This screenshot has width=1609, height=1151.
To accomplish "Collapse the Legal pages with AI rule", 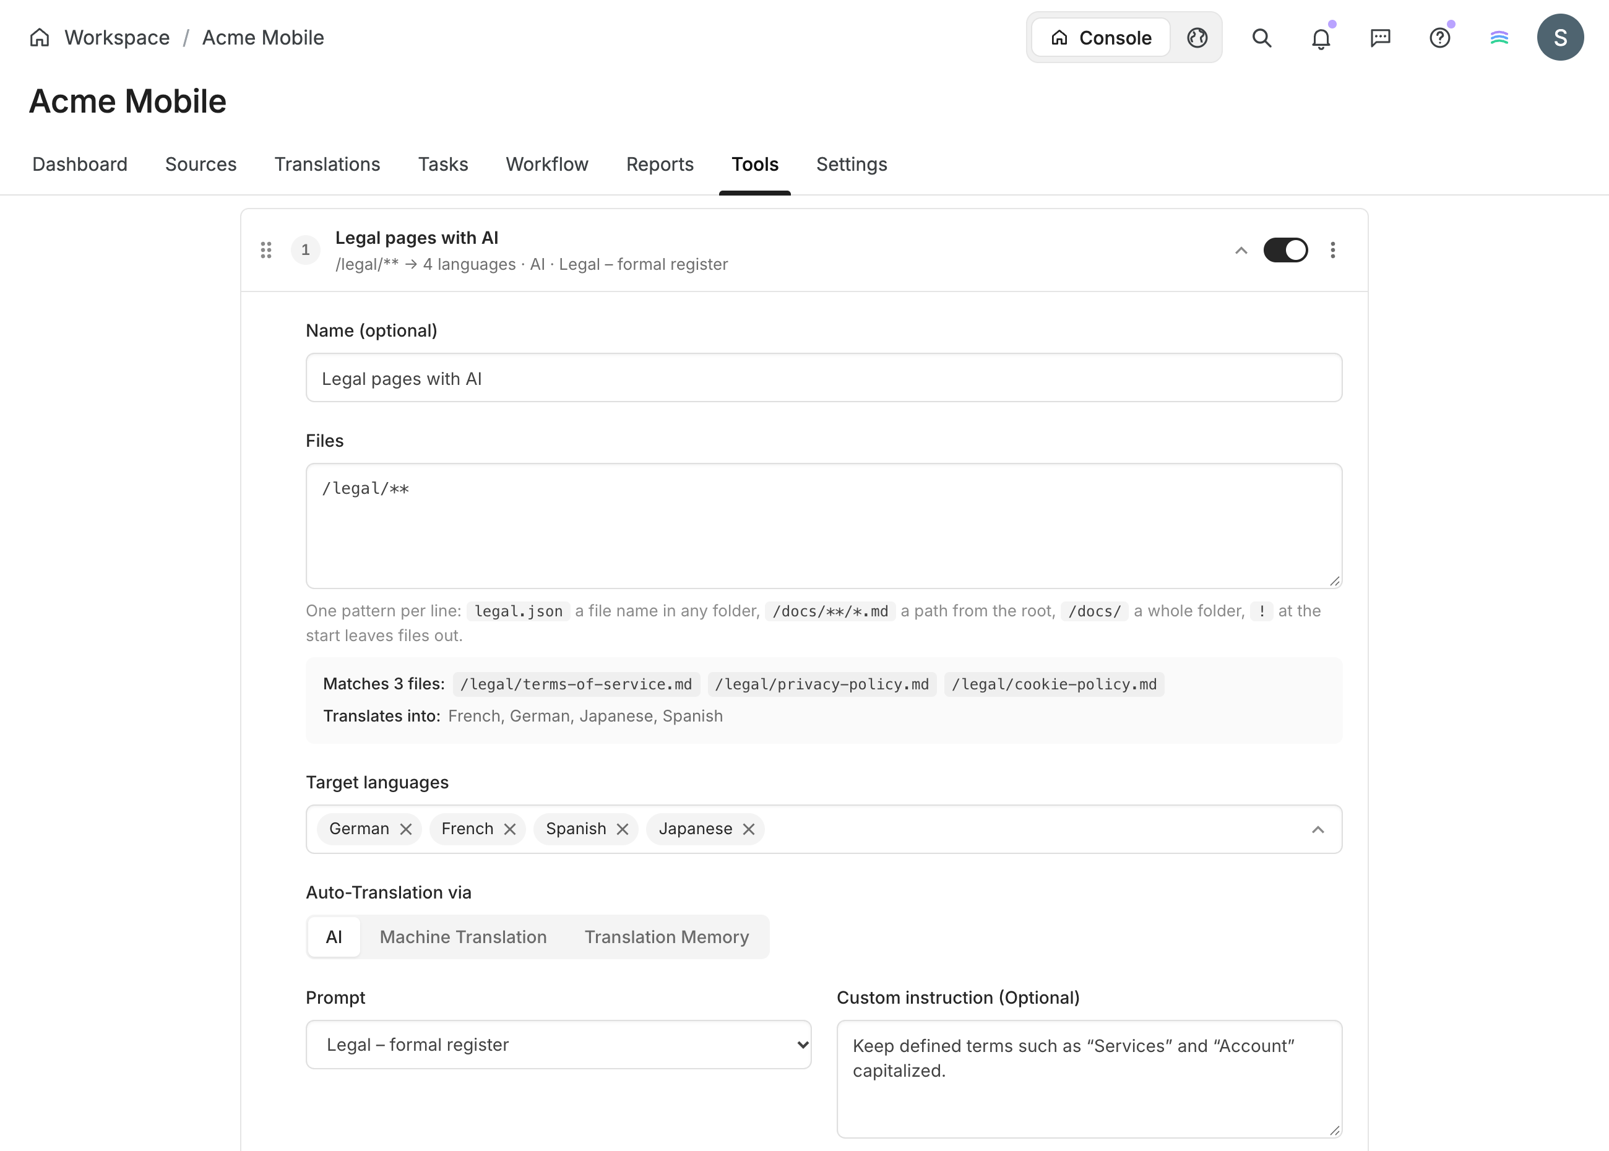I will coord(1241,250).
